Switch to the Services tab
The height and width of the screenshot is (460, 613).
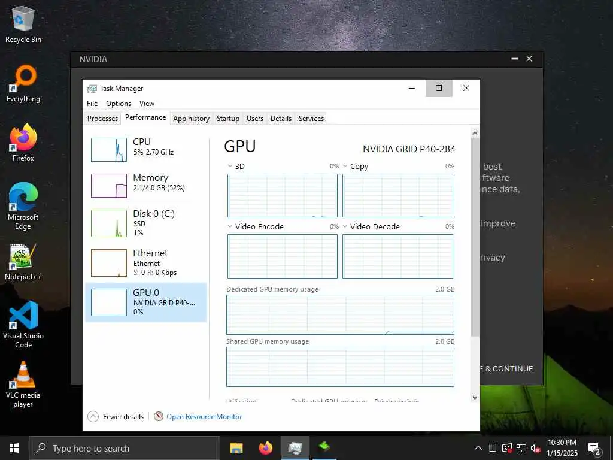(x=311, y=119)
